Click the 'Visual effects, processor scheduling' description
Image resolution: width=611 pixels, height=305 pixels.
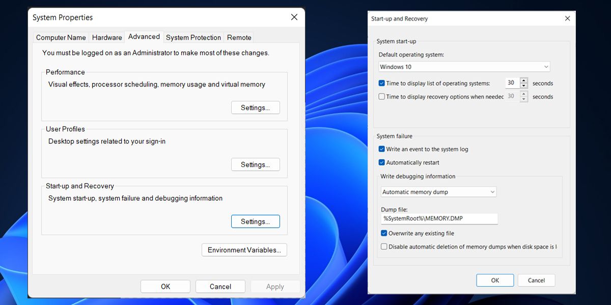[157, 84]
